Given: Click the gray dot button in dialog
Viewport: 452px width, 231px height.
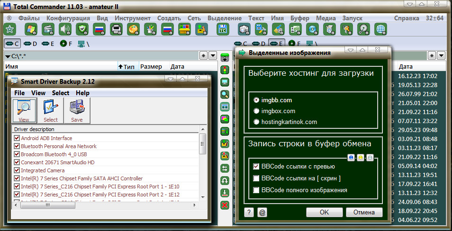Looking at the screenshot, I should click(x=370, y=158).
